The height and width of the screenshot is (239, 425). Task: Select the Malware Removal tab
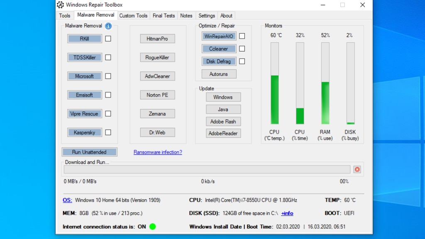click(96, 15)
